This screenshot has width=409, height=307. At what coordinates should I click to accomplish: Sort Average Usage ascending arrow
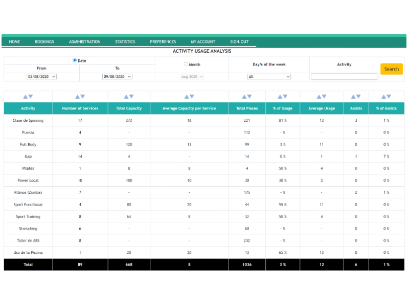click(x=319, y=96)
